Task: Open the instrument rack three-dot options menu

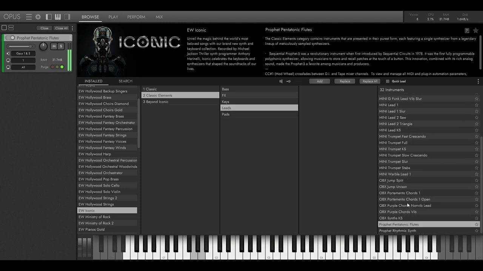Action: tap(72, 28)
